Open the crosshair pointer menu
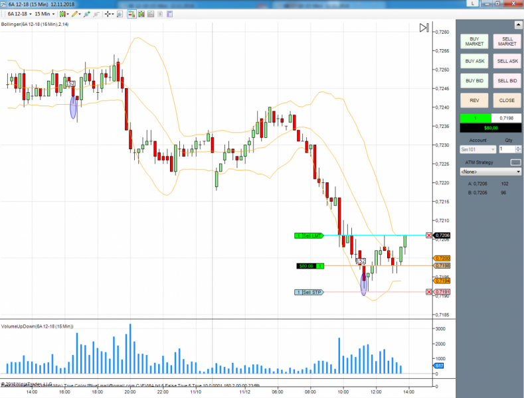The height and width of the screenshot is (398, 524). [x=109, y=14]
